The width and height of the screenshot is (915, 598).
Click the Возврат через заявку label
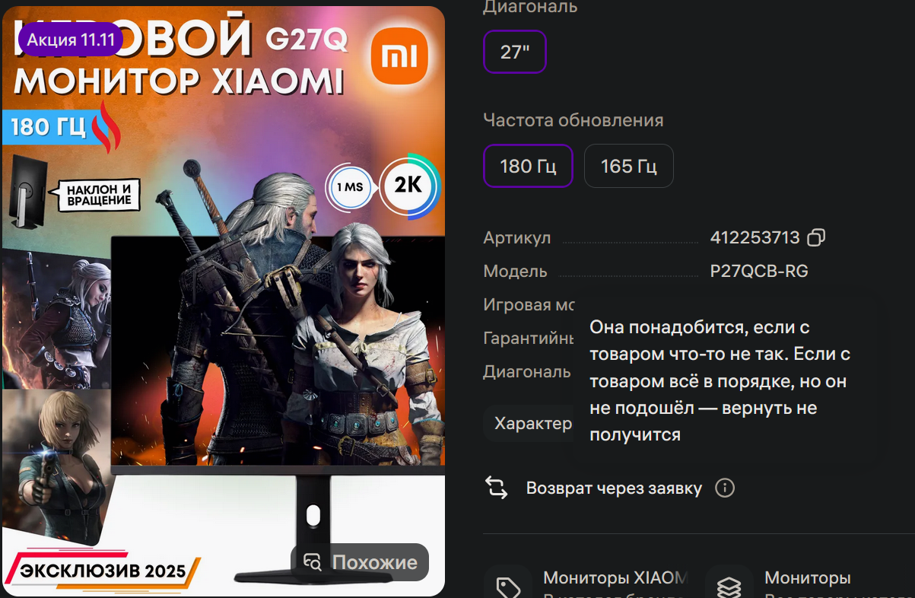tap(614, 488)
